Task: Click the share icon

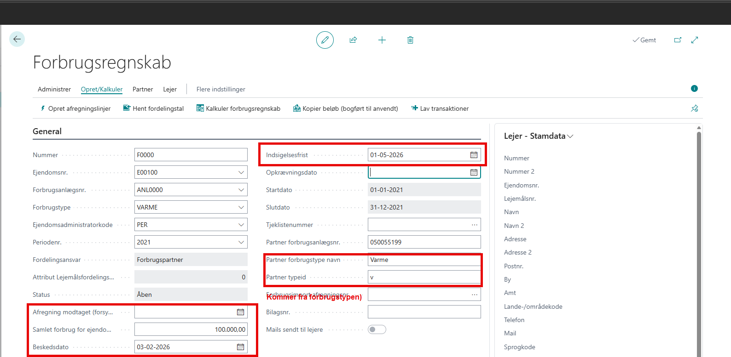Action: point(353,40)
